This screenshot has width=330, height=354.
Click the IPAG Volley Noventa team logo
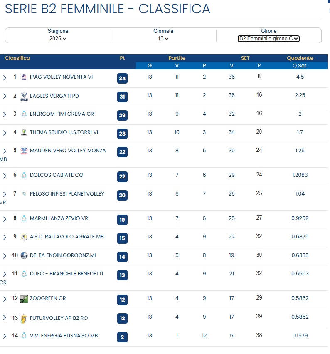point(24,77)
